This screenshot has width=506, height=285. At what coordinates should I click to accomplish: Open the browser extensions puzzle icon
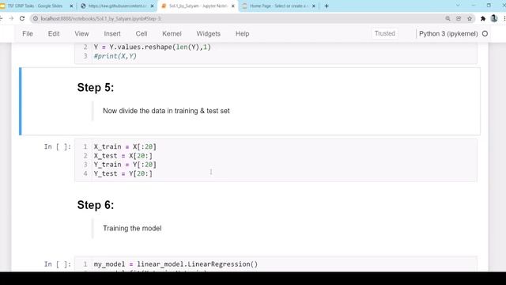pos(483,19)
